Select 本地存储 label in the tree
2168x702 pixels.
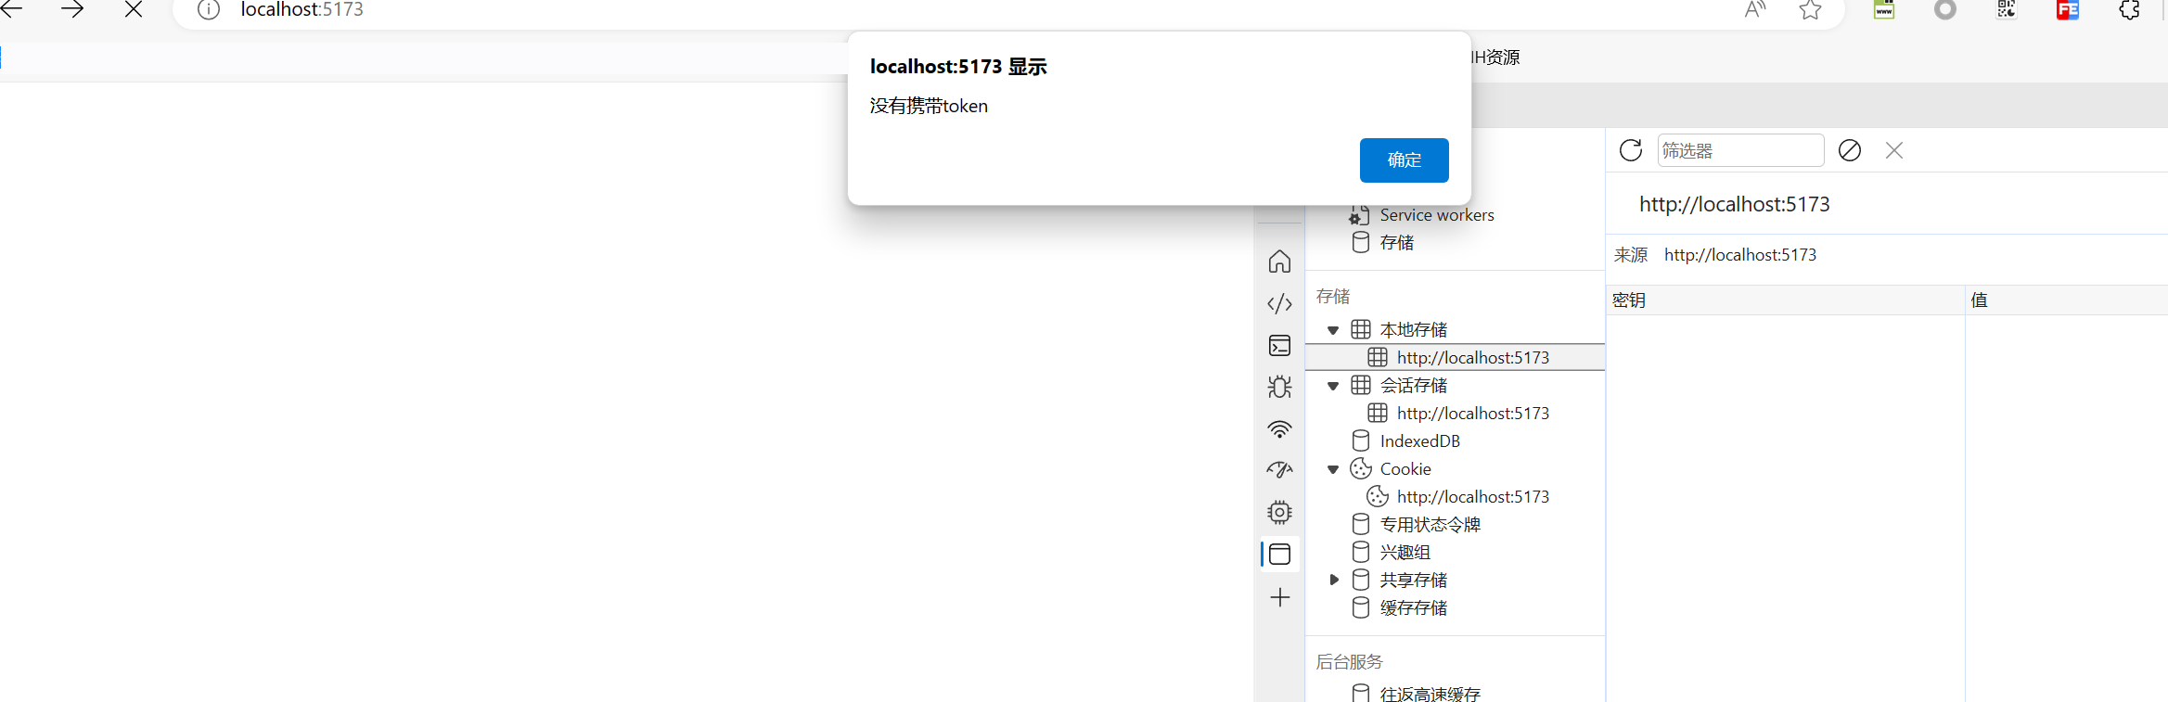click(1413, 330)
